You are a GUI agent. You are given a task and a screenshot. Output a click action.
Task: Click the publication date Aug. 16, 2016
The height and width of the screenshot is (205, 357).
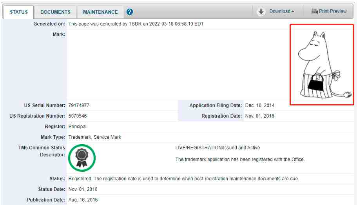[x=83, y=200]
